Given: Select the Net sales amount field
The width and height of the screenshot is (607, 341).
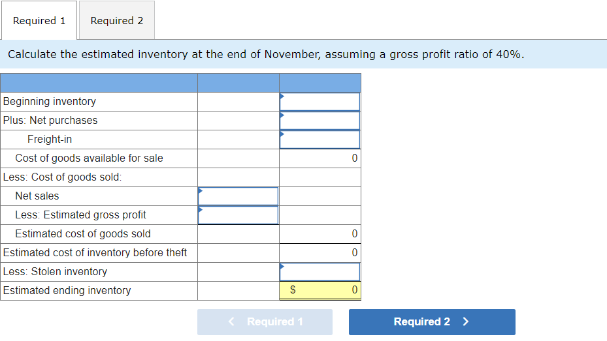Looking at the screenshot, I should 238,196.
